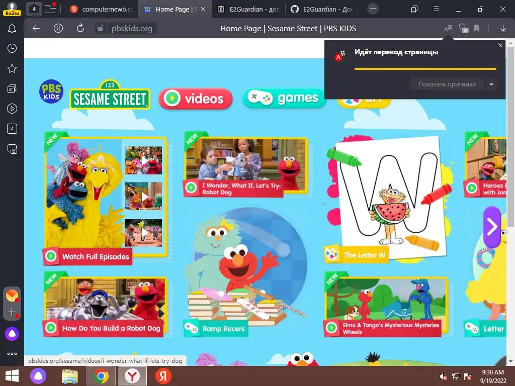Open collections icon in sidebar
Screen dimensions: 515x386
pyautogui.click(x=12, y=88)
